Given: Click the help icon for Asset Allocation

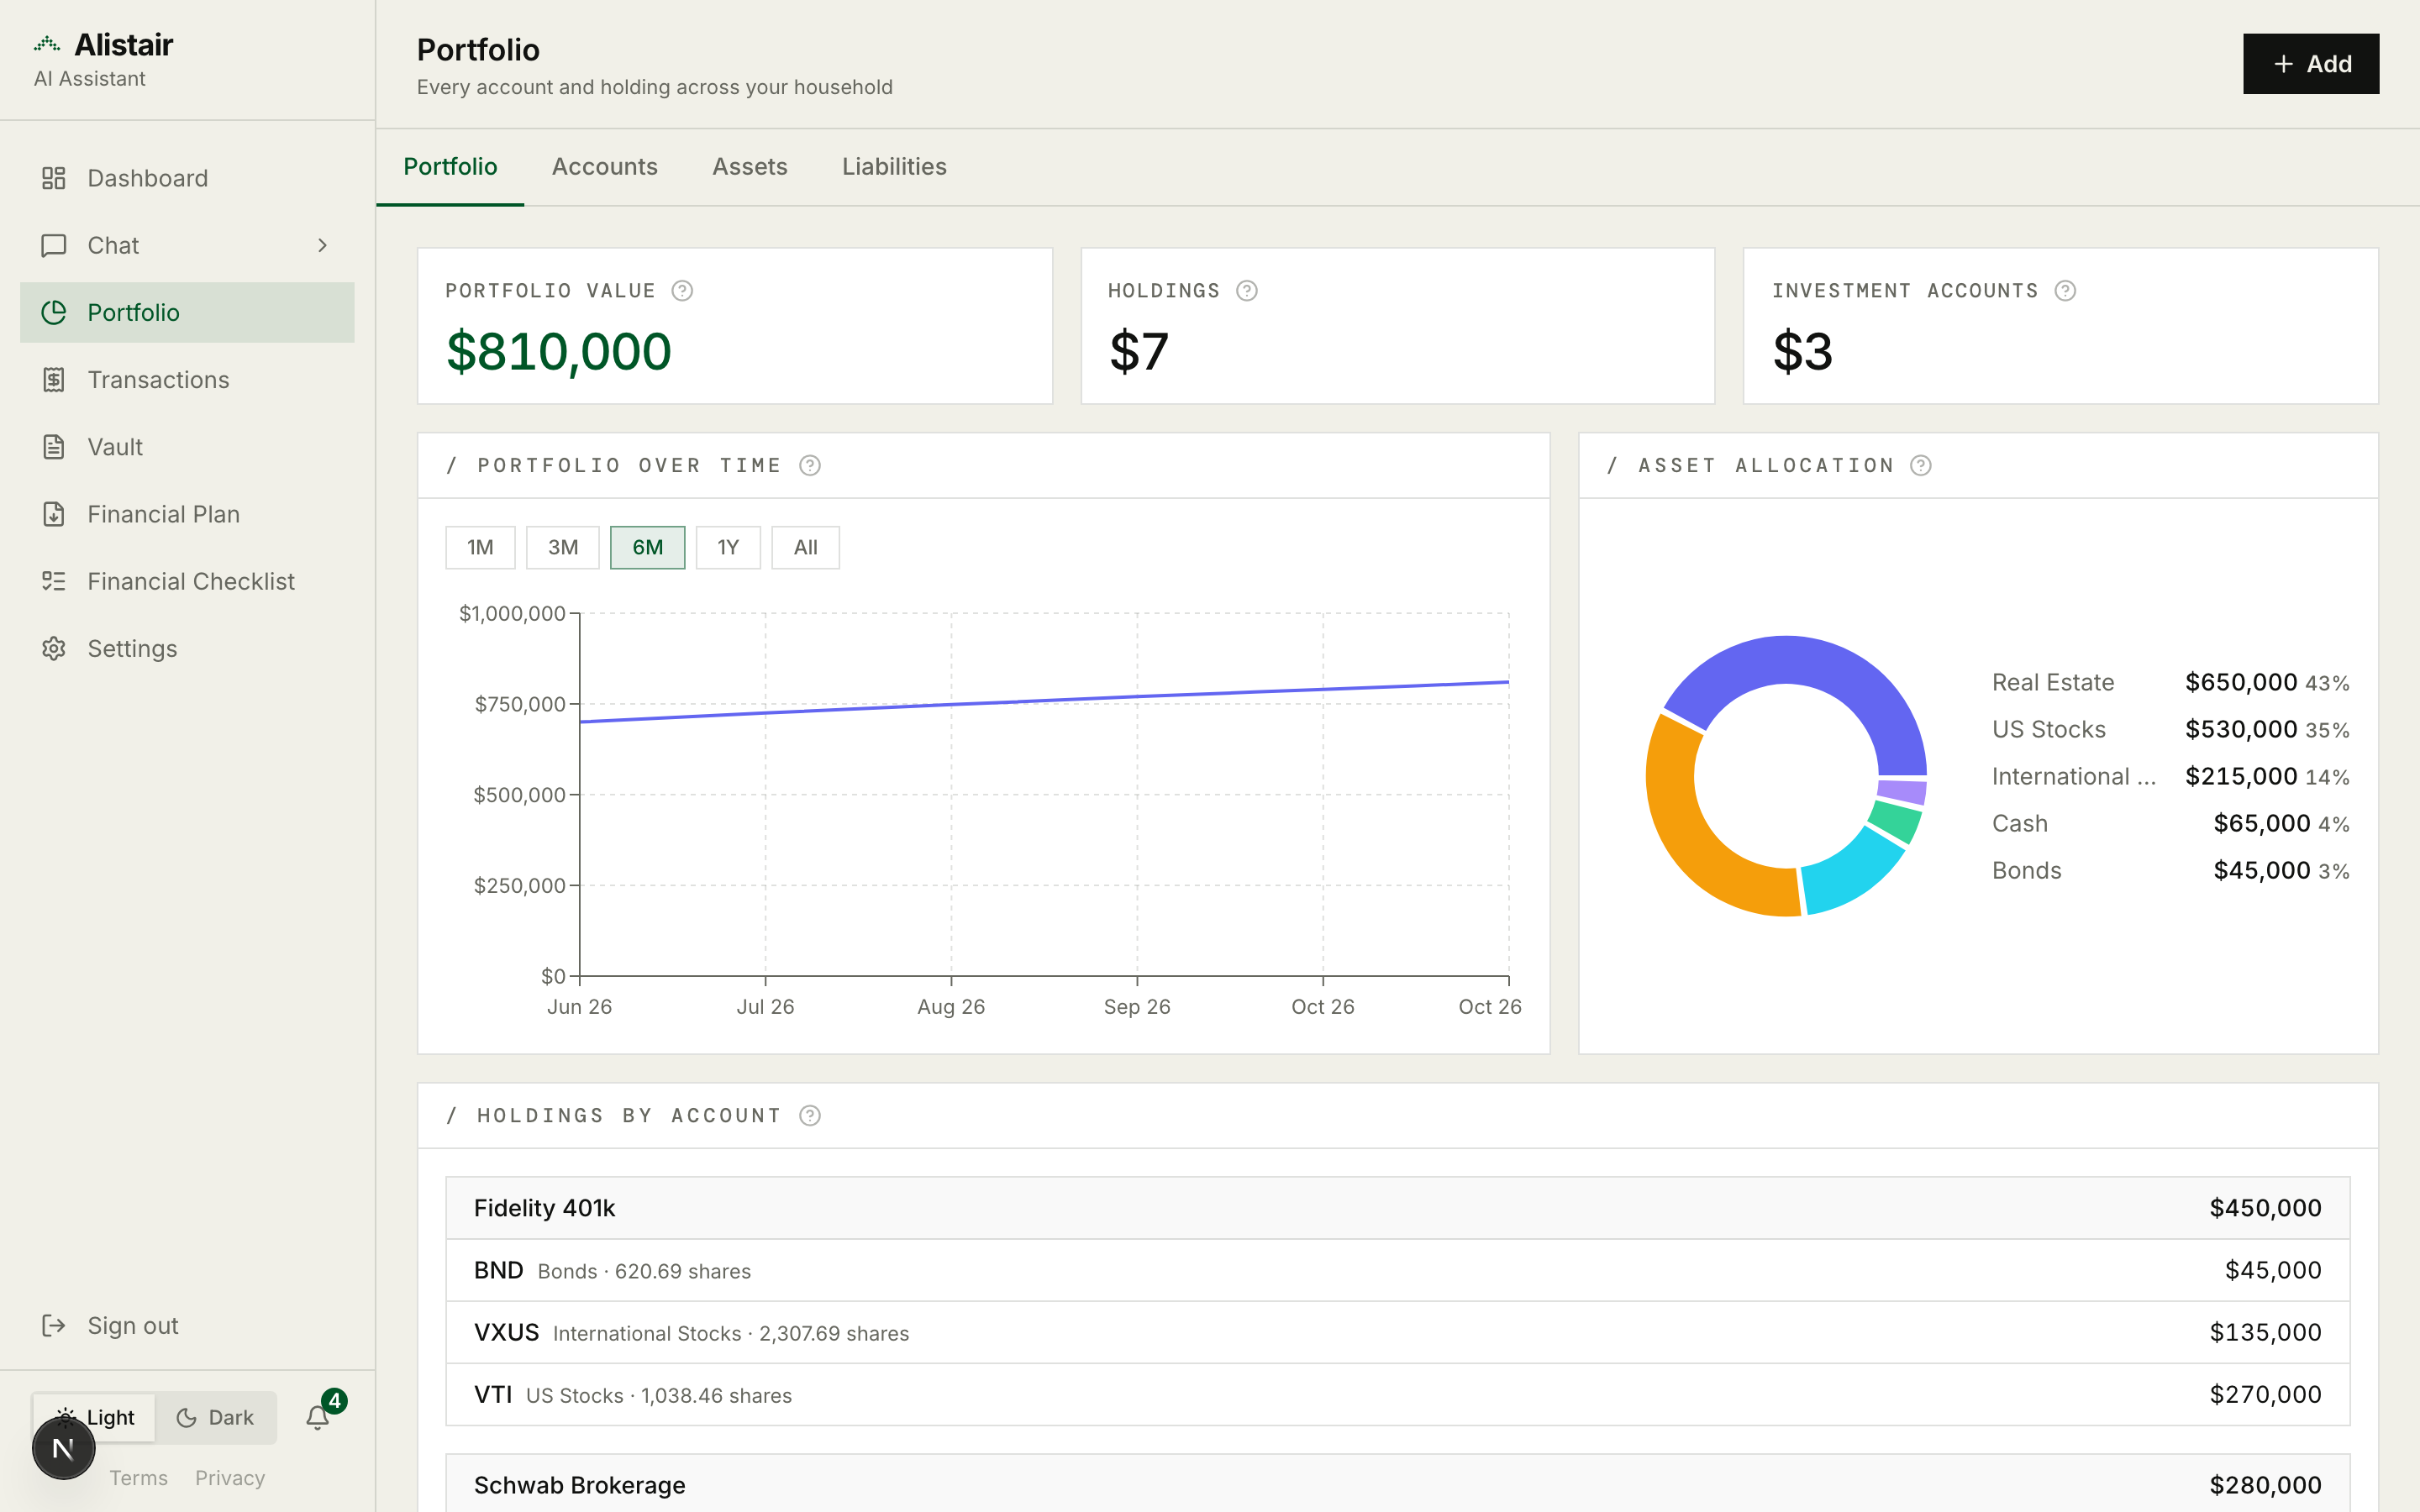Looking at the screenshot, I should [1921, 466].
